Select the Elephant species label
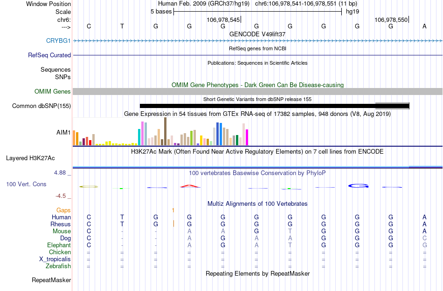Viewport: 443px width, 291px height. 59,245
